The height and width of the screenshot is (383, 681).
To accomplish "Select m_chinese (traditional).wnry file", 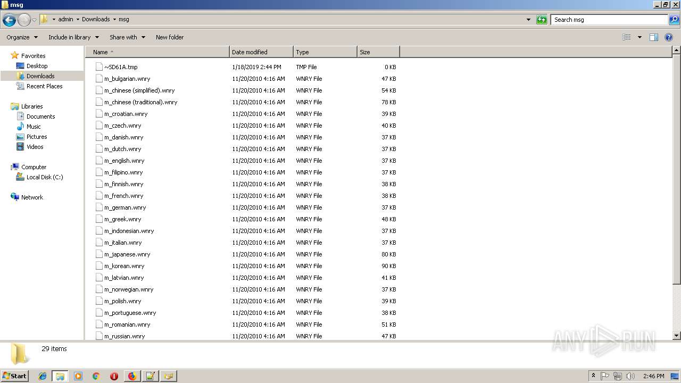I will coord(140,102).
